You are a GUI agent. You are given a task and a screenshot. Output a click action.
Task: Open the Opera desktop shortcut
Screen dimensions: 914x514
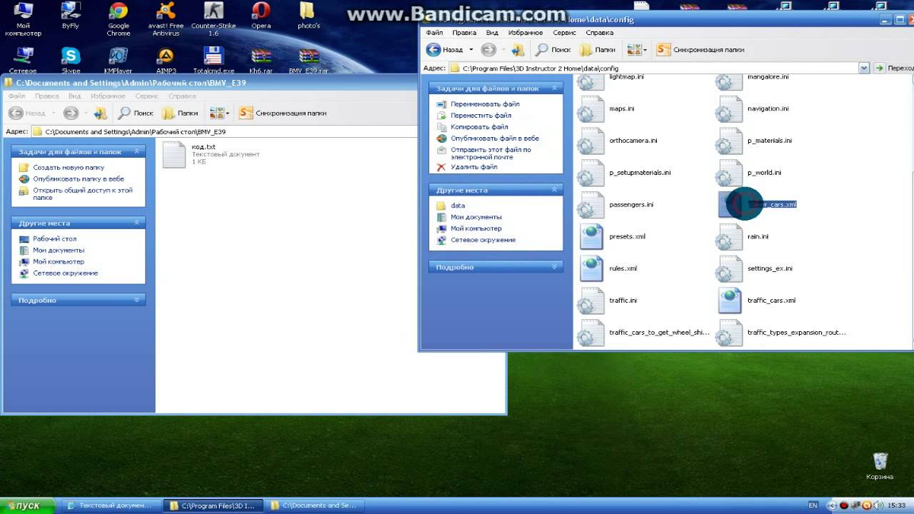point(261,17)
